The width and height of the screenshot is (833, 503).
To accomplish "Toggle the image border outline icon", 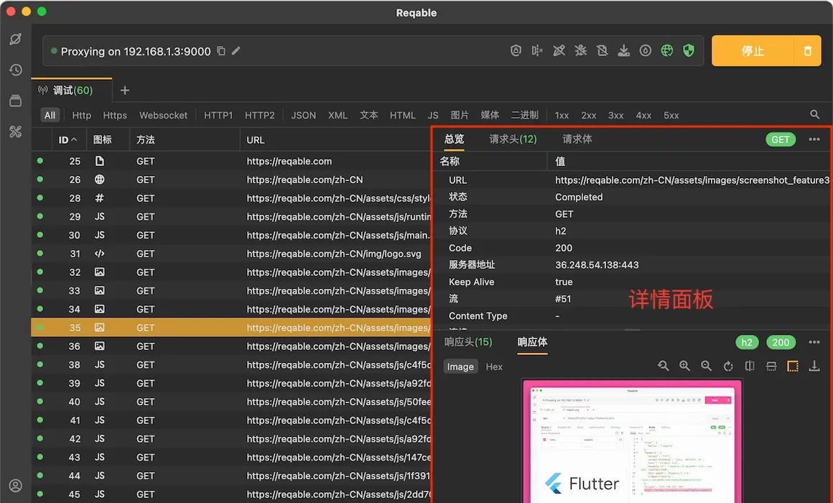I will 793,366.
